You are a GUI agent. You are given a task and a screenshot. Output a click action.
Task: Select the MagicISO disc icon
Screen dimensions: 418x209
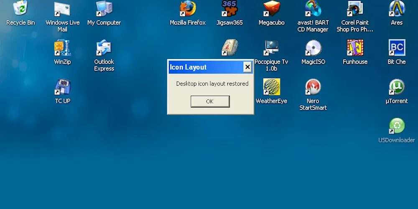313,48
